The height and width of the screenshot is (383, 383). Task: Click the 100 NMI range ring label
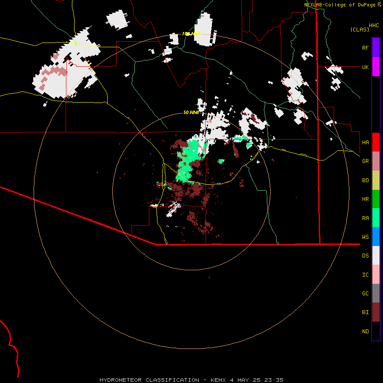pos(191,34)
